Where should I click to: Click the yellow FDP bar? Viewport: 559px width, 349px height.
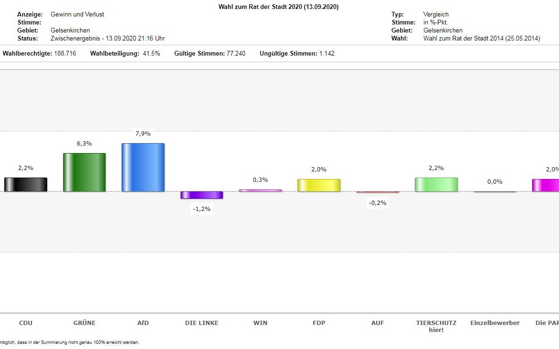point(319,185)
